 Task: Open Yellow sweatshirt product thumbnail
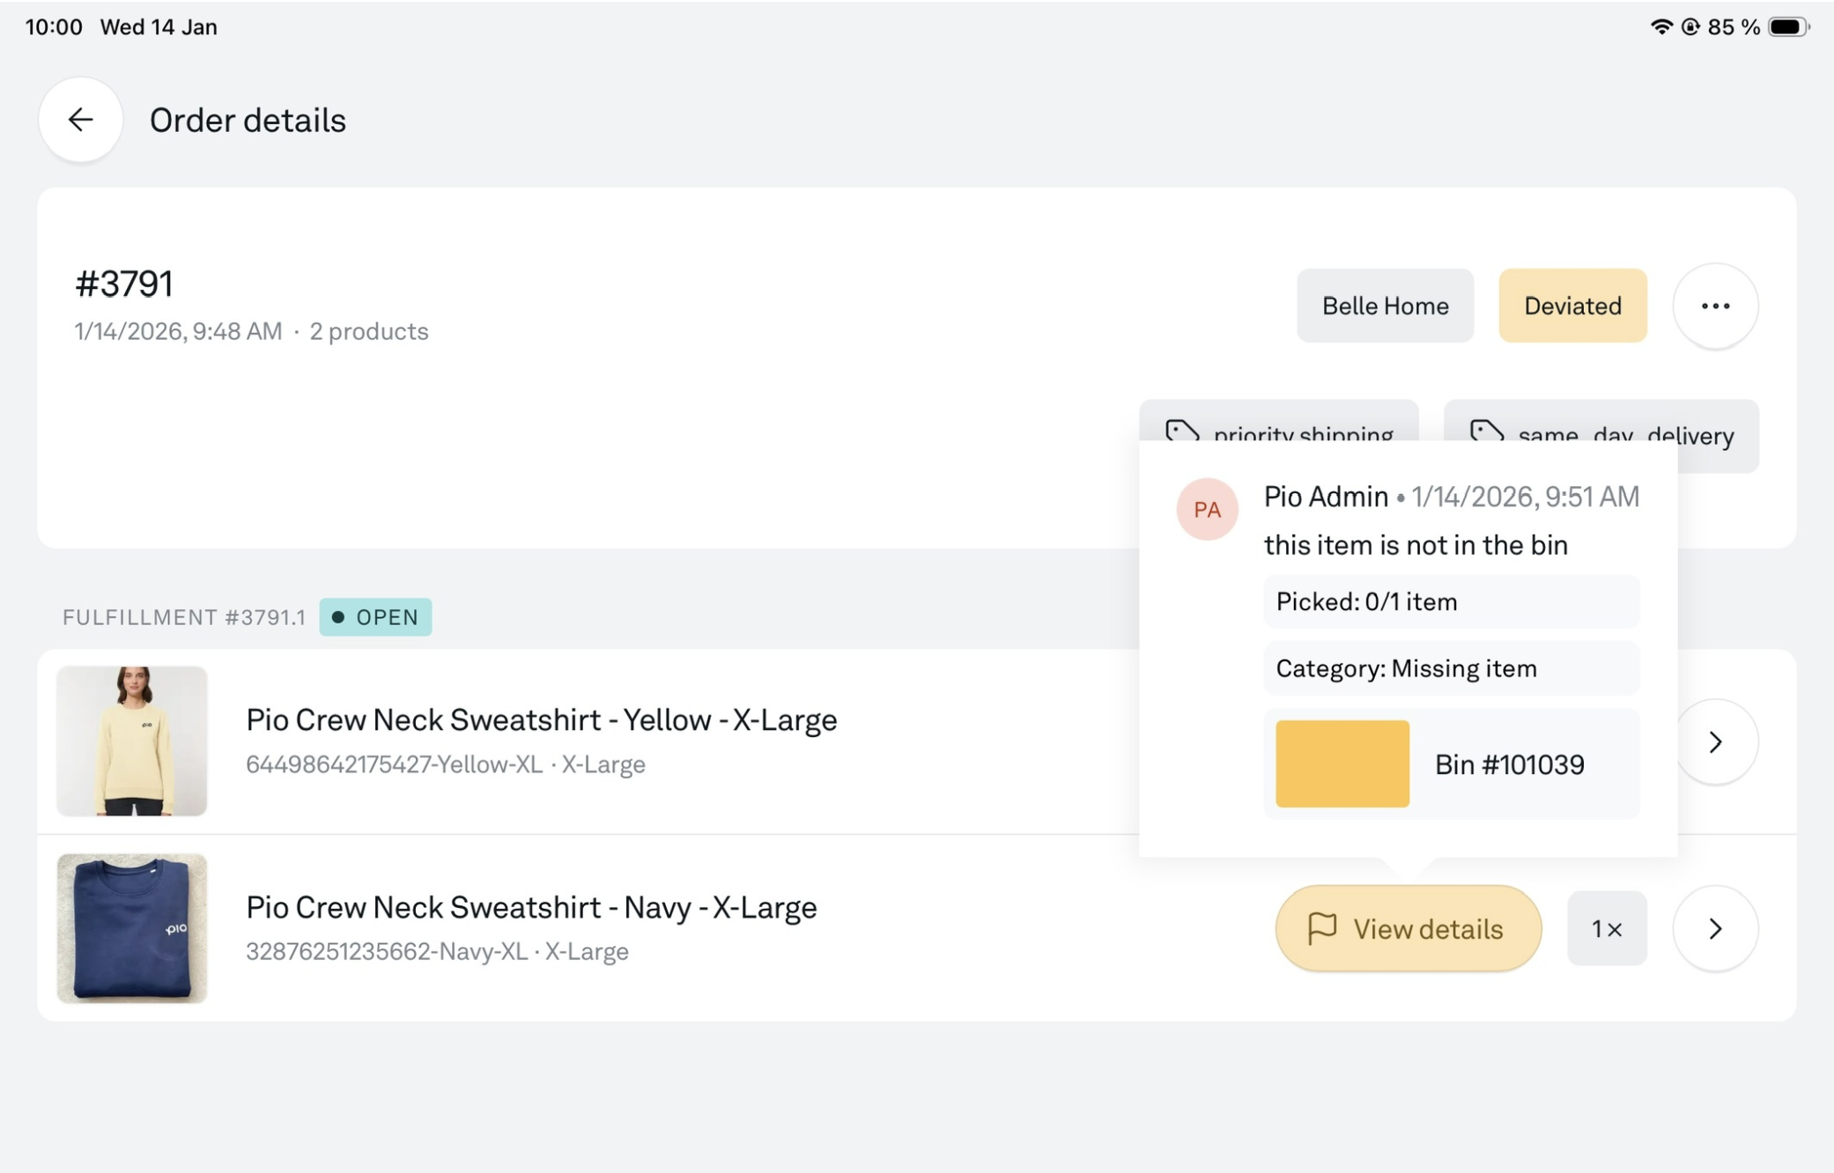click(132, 741)
